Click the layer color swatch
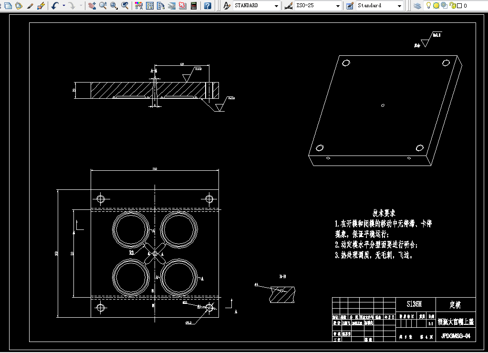The width and height of the screenshot is (488, 353). [459, 6]
